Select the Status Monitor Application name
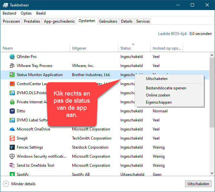215x192 pixels. [x=39, y=75]
